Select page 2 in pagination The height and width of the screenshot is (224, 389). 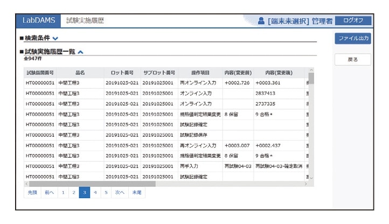point(74,192)
